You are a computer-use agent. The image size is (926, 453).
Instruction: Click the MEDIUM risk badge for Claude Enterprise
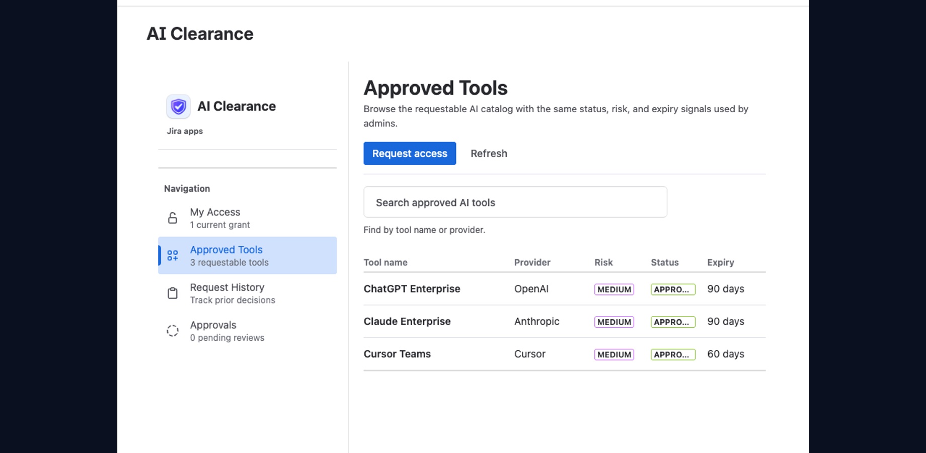point(614,322)
